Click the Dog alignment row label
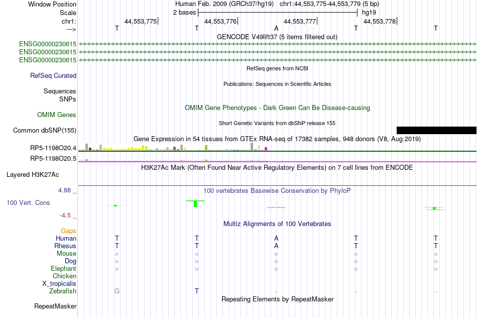The image size is (477, 318). [x=70, y=261]
